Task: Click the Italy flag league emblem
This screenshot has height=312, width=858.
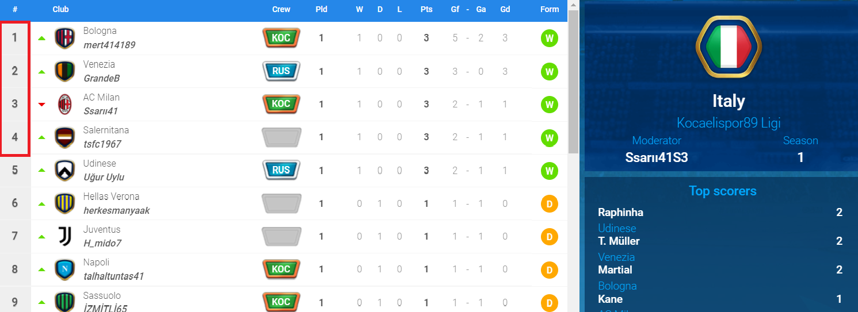Action: tap(729, 48)
